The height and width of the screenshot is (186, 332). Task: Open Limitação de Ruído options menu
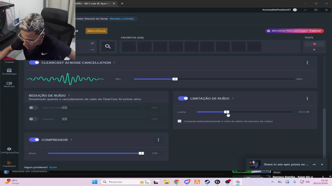coord(307,98)
